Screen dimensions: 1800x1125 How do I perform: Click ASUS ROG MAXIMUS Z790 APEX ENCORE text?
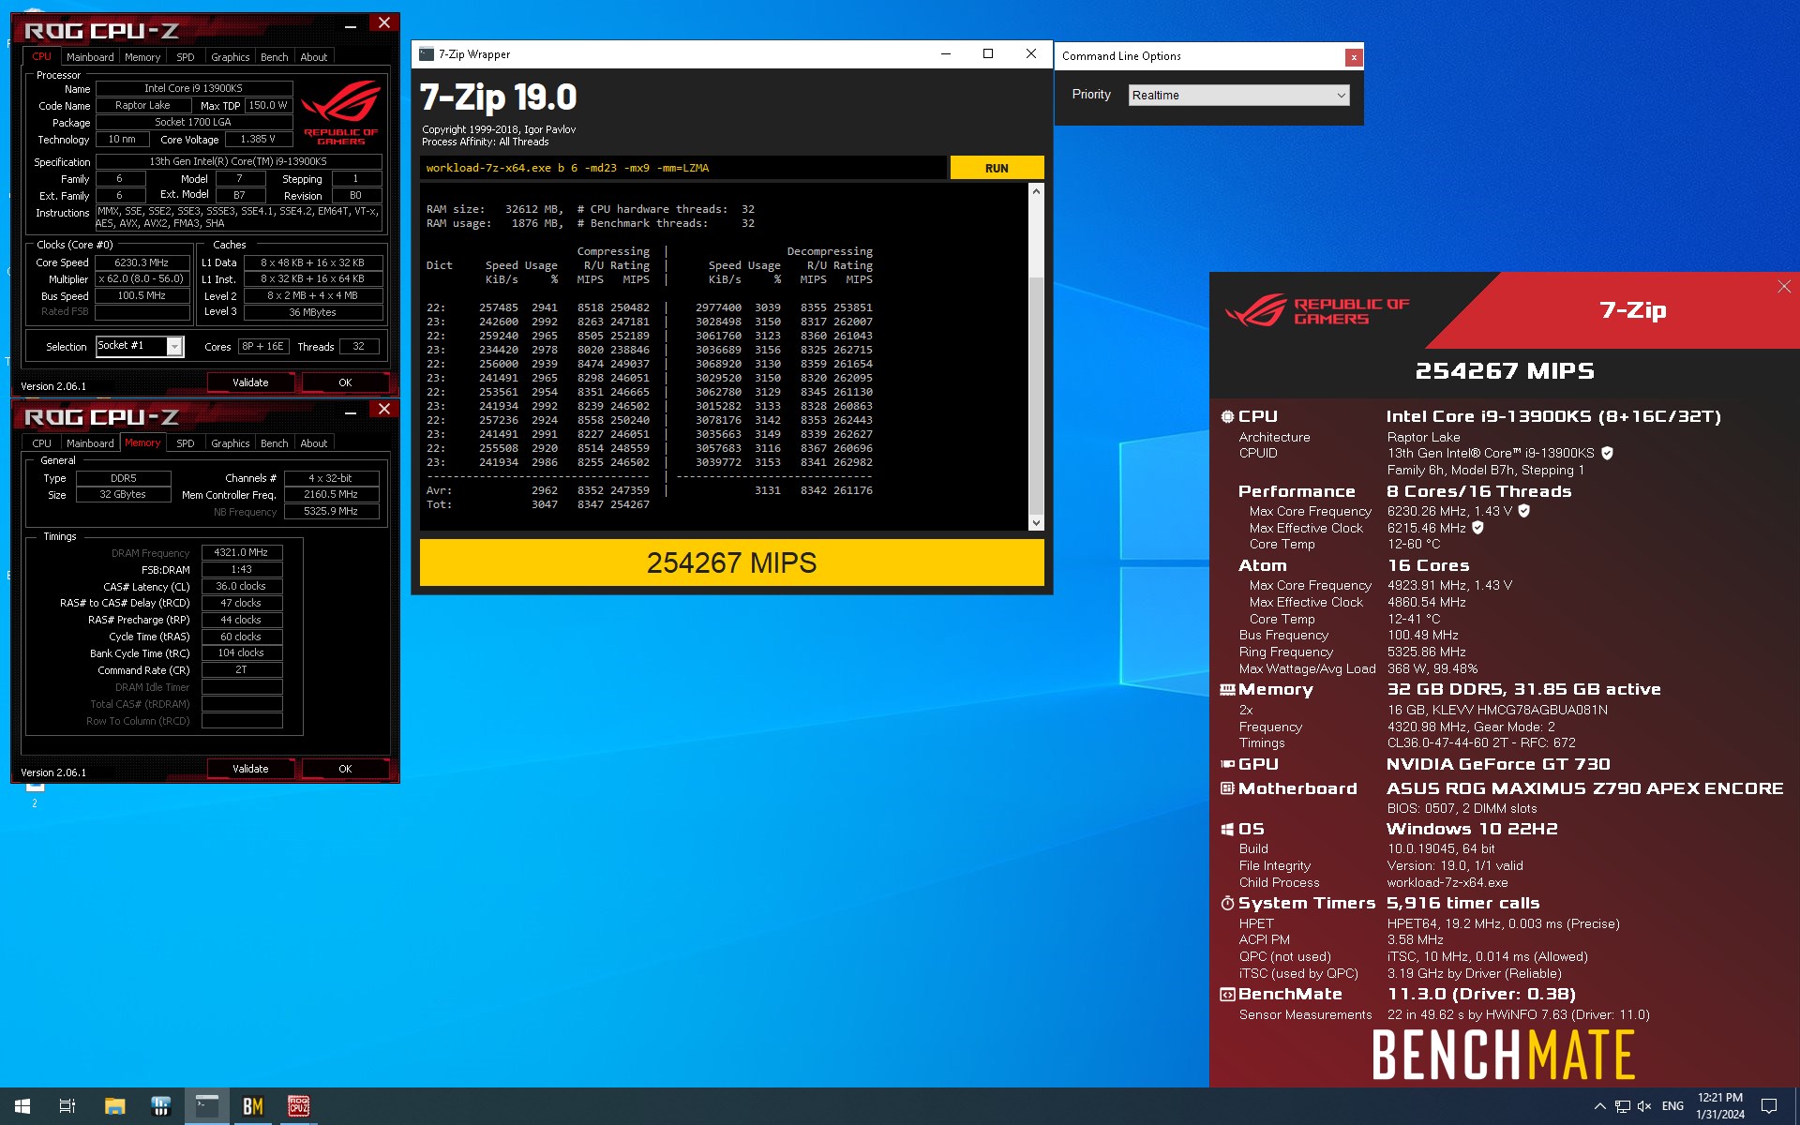(1585, 789)
